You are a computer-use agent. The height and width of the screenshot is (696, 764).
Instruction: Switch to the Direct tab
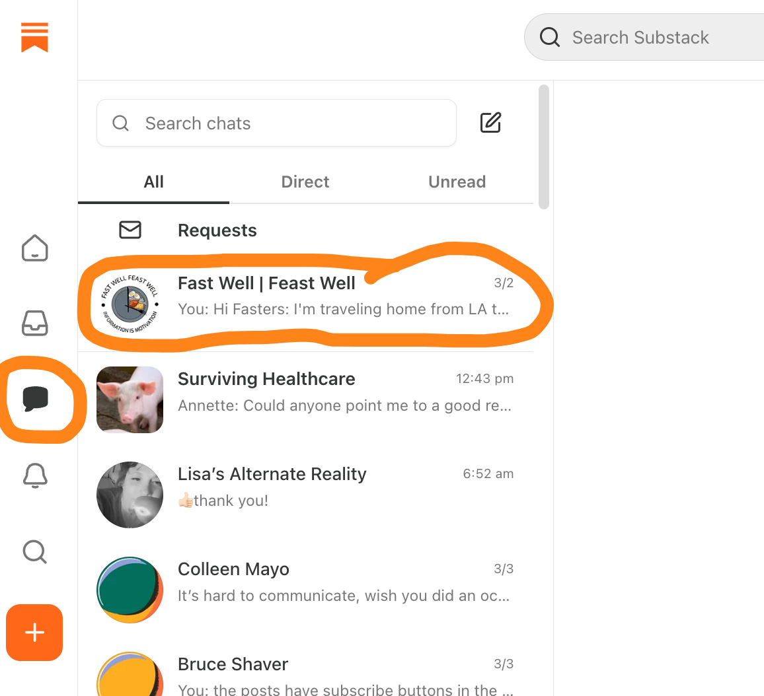coord(305,182)
